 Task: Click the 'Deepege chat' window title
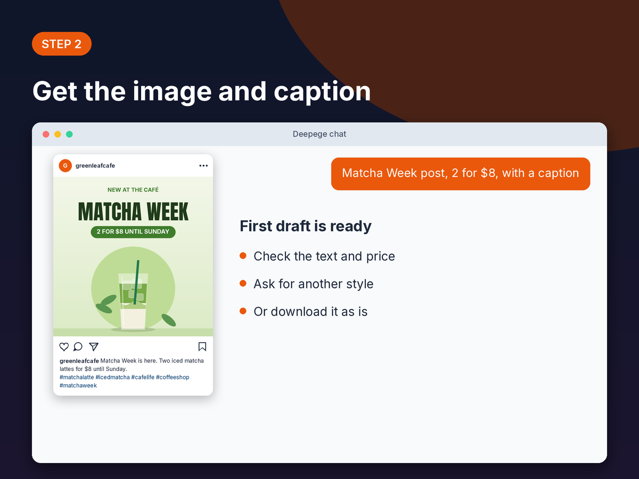(319, 134)
